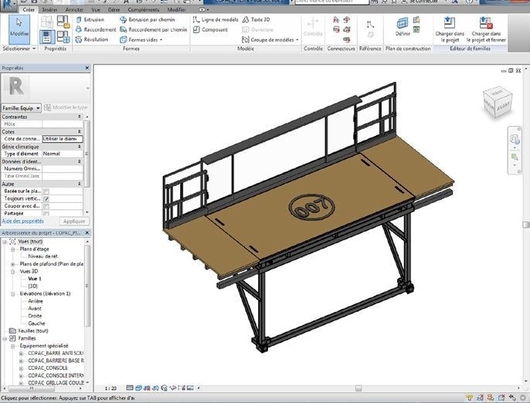Click the Extrusion tool

(x=93, y=19)
